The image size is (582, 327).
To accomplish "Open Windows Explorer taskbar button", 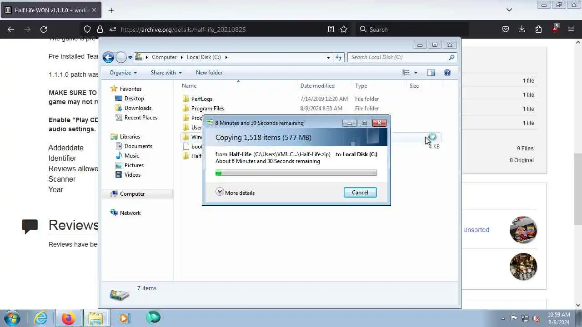I will pos(95,318).
